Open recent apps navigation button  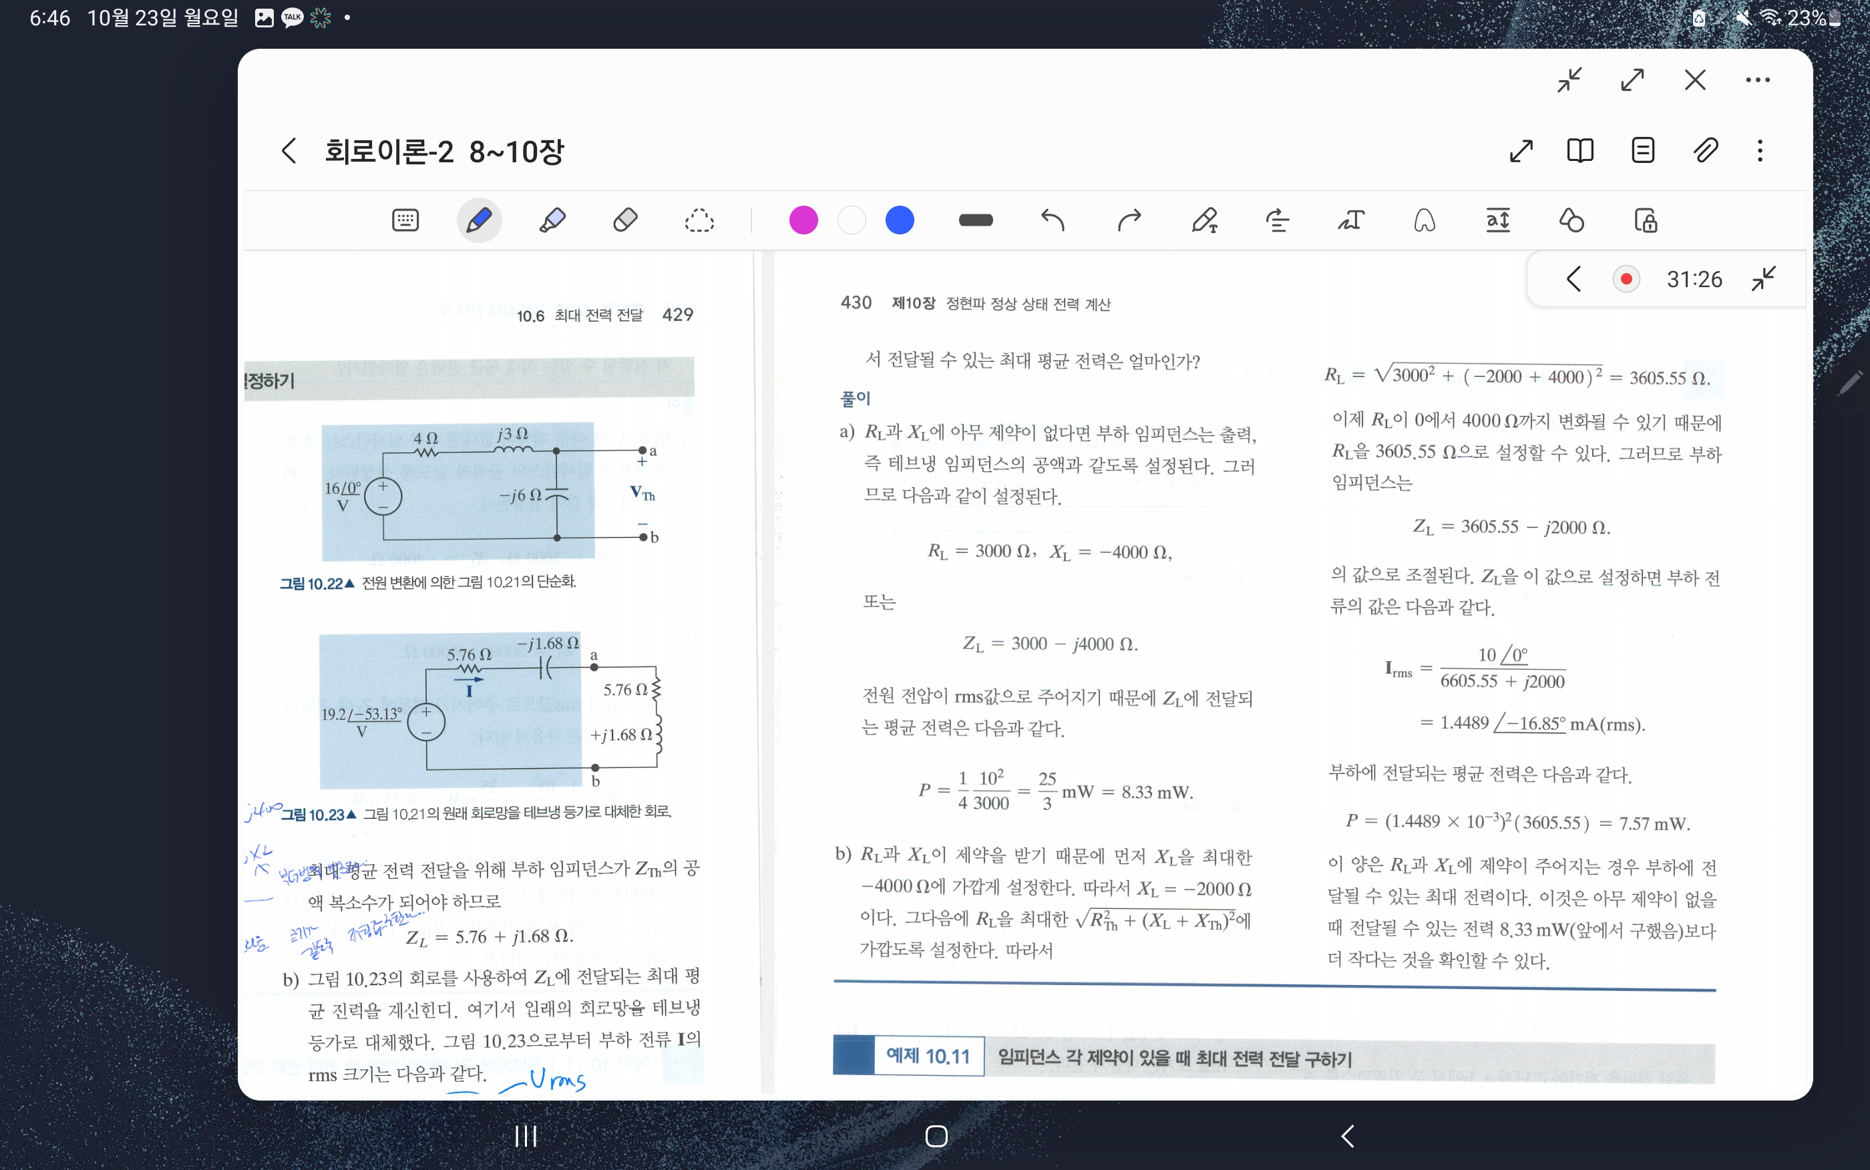point(526,1136)
